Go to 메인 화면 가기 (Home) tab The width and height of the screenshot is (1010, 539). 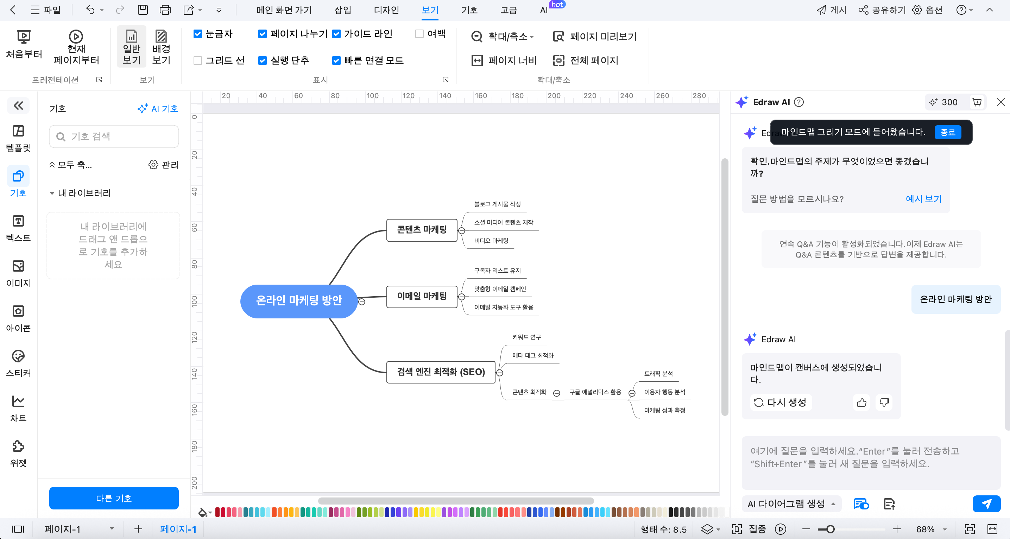click(x=284, y=10)
